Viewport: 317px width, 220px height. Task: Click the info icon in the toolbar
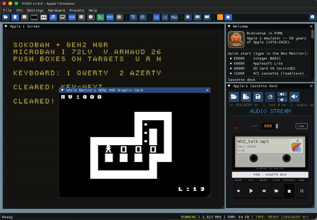(313, 17)
